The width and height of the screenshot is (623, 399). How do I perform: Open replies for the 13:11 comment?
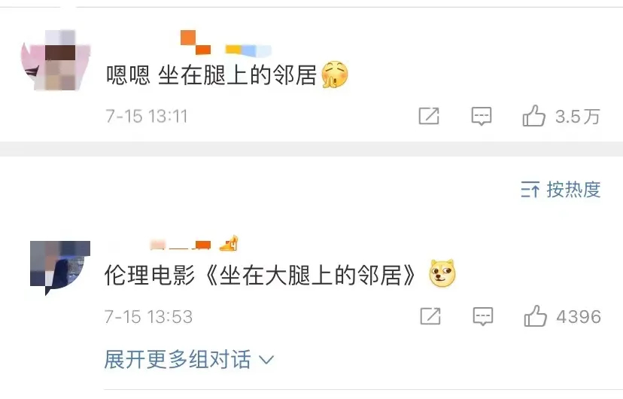click(x=481, y=117)
